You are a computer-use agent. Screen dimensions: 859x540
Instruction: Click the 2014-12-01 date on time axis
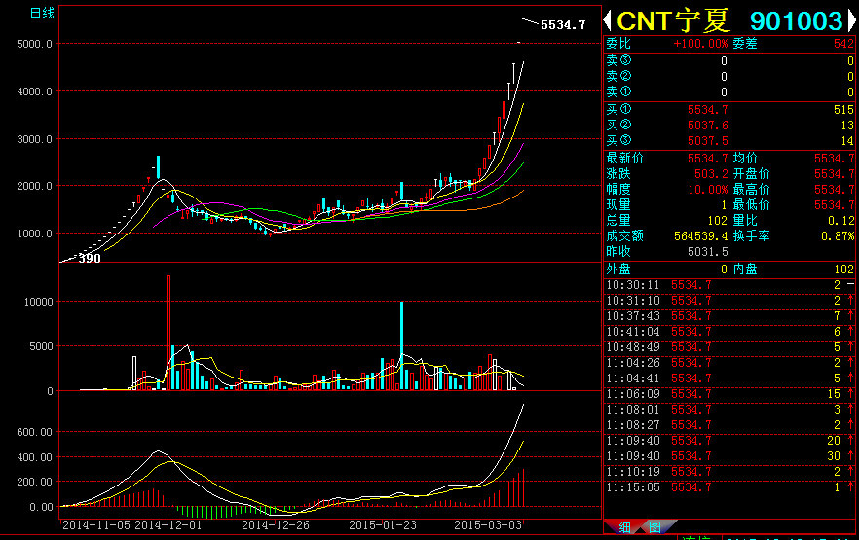168,525
